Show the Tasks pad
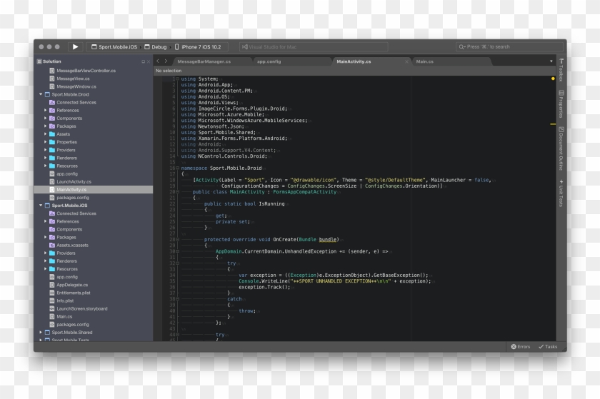Viewport: 600px width, 399px height. click(x=548, y=347)
